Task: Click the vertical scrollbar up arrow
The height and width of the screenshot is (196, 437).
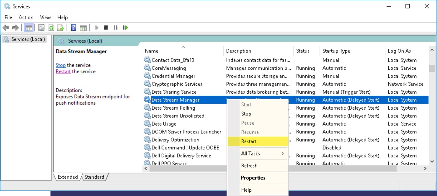Action: click(x=432, y=50)
